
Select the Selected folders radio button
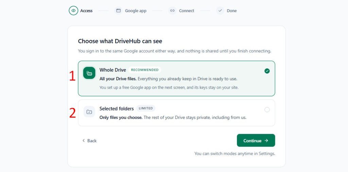coord(267,110)
